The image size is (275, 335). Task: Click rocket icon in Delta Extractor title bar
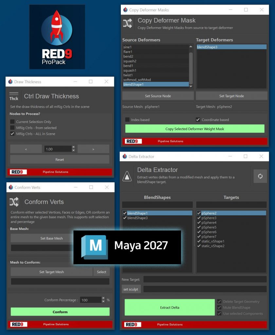pos(125,156)
